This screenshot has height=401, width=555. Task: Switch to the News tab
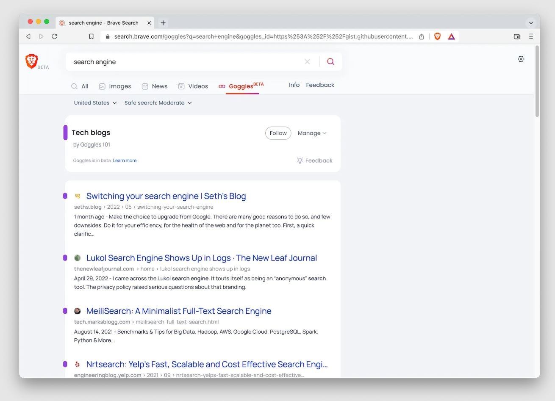154,86
